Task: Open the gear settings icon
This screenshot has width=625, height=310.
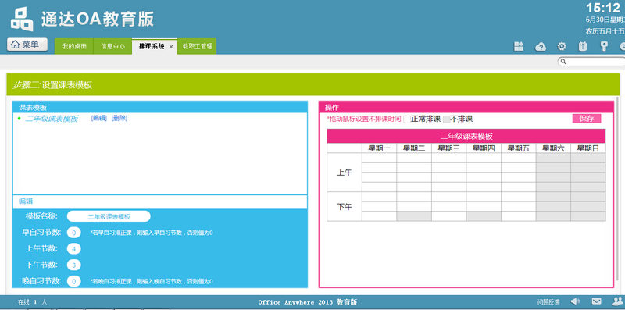Action: point(562,46)
